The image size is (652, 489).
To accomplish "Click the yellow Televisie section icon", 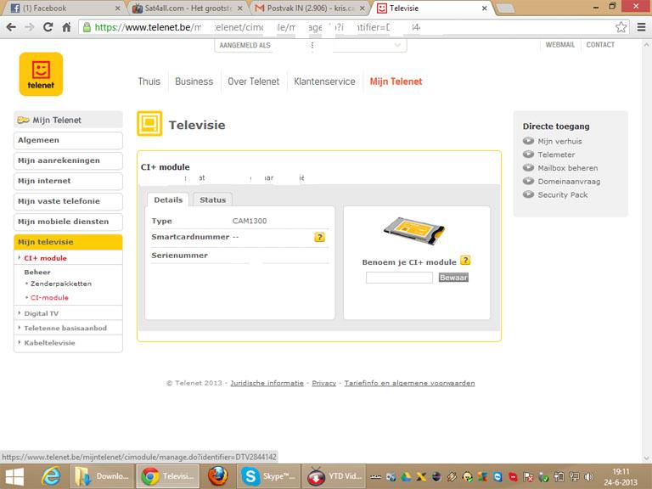I will click(149, 123).
